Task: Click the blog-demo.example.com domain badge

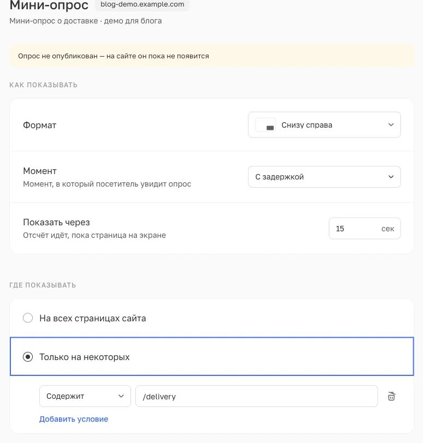Action: point(142,4)
